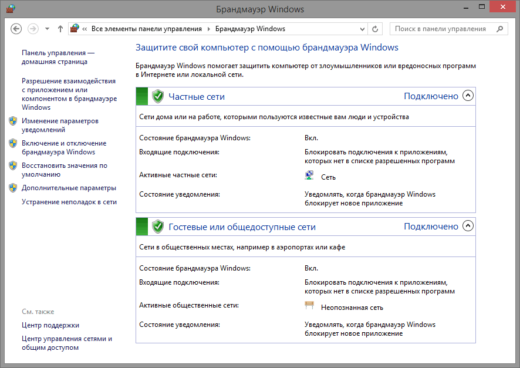
Task: Click the back navigation arrow
Action: 16,29
